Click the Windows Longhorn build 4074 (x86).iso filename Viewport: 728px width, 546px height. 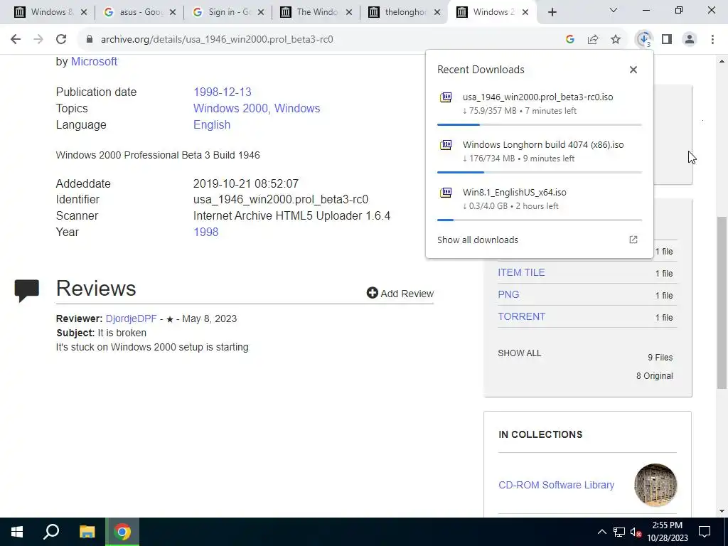click(x=543, y=145)
